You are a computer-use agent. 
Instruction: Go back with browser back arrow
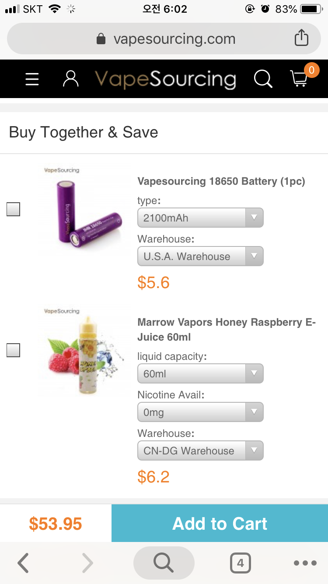24,563
